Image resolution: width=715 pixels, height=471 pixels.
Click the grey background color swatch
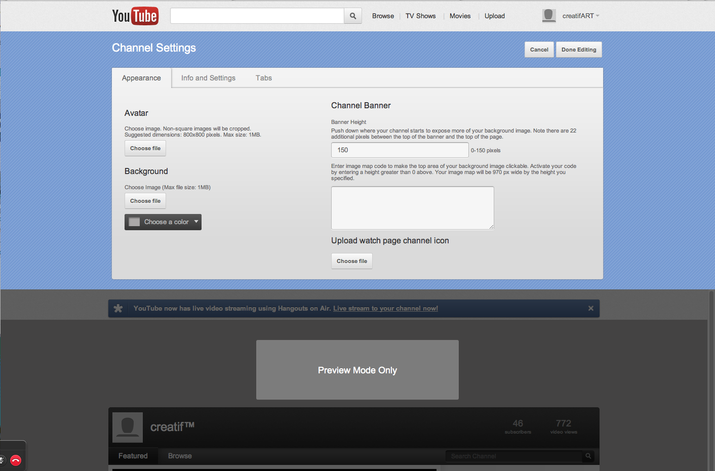tap(134, 222)
